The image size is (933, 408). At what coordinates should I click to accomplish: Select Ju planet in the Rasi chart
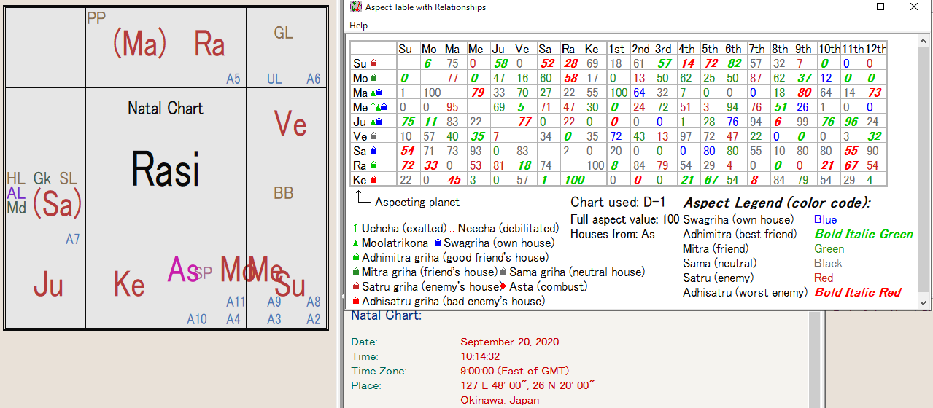(48, 285)
